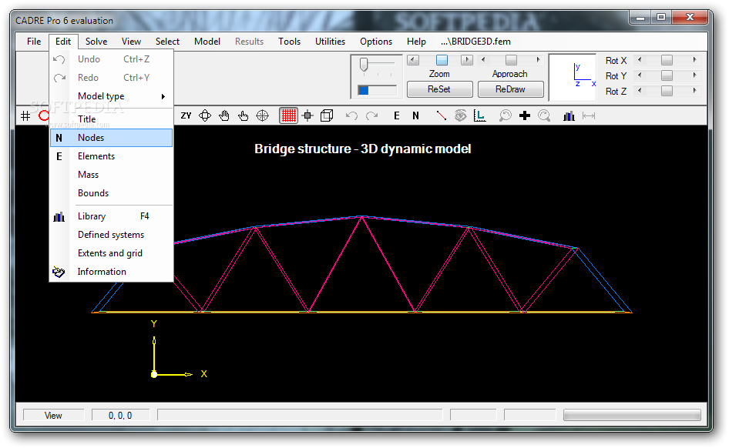The width and height of the screenshot is (729, 448).
Task: Select the ZY view plane tool
Action: point(186,115)
